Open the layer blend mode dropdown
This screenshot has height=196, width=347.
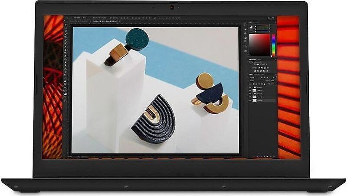pos(256,81)
